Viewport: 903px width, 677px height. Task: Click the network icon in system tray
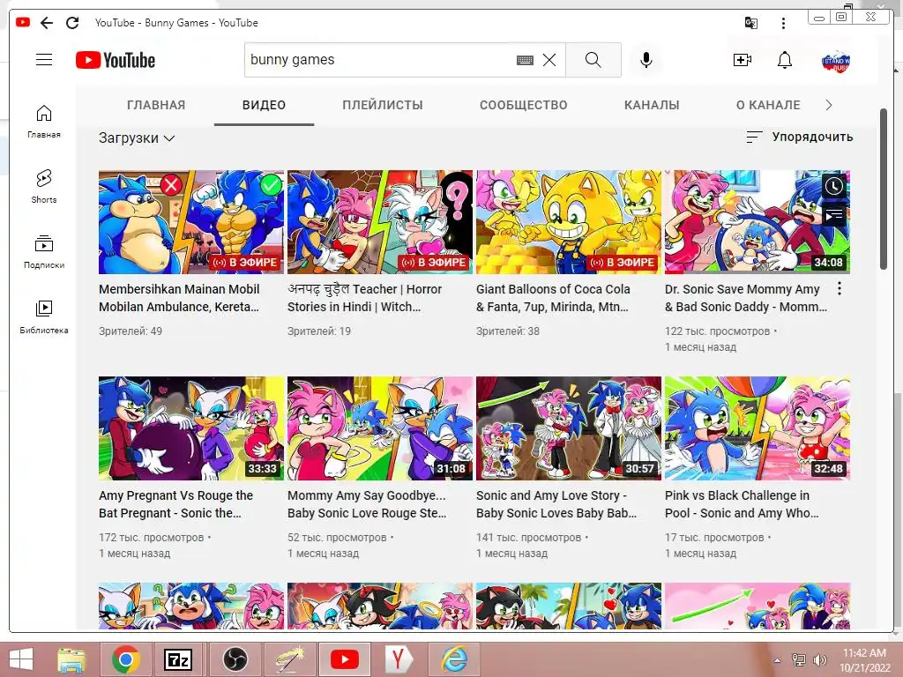pyautogui.click(x=799, y=660)
